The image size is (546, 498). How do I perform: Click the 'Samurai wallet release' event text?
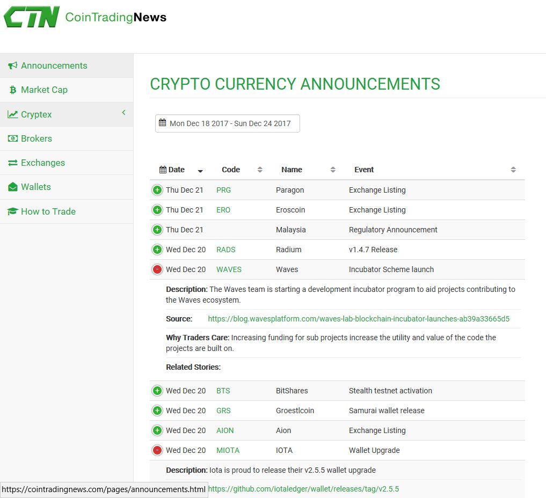pos(387,411)
